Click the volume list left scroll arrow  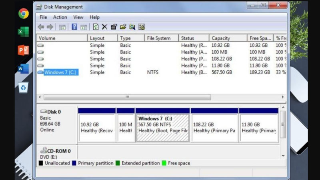40,97
